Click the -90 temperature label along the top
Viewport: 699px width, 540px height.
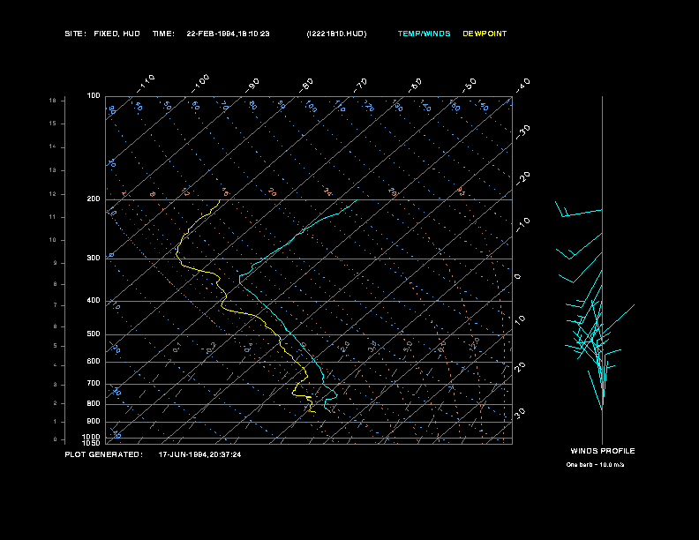coord(252,86)
